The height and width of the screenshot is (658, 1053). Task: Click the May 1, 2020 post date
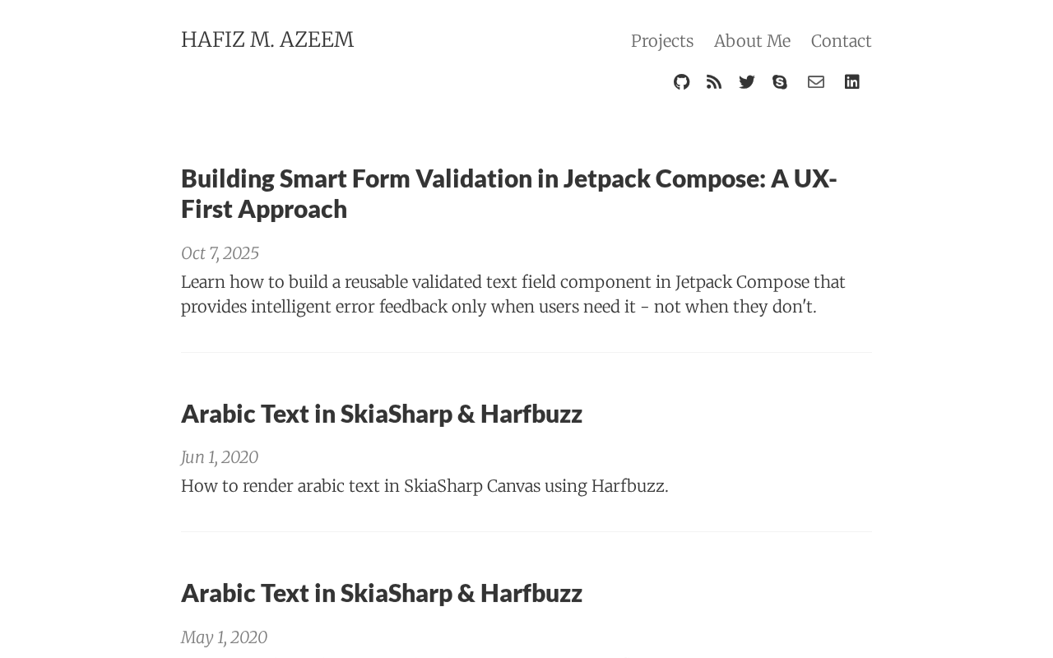click(224, 637)
